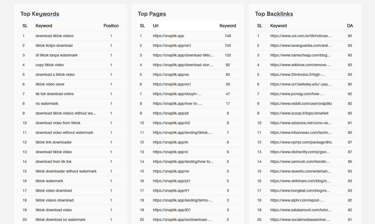Open the snaptik.app/download-stor… page link
Image resolution: width=375 pixels, height=224 pixels.
tap(183, 65)
